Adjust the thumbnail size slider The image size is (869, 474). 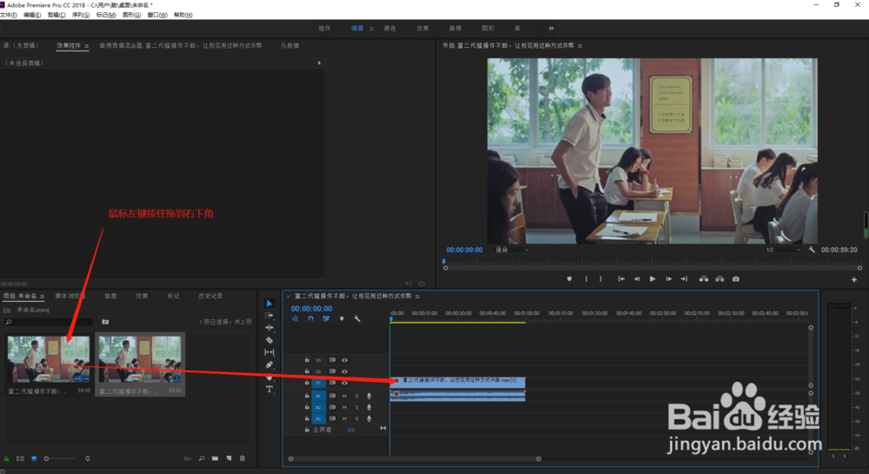[60, 458]
